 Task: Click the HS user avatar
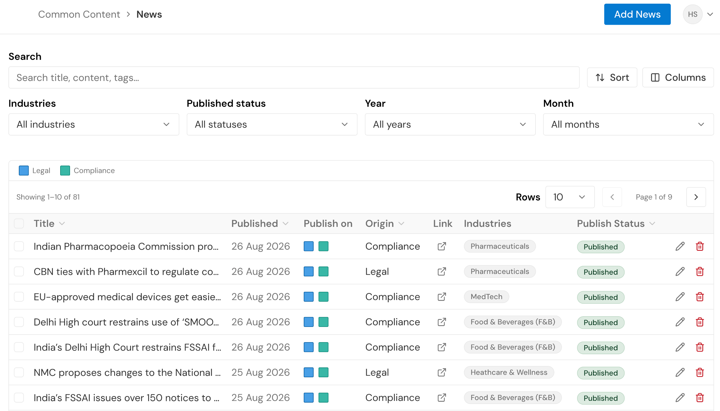coord(692,14)
